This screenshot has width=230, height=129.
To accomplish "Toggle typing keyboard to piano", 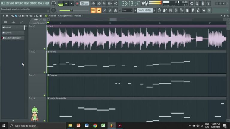I will point(93,10).
